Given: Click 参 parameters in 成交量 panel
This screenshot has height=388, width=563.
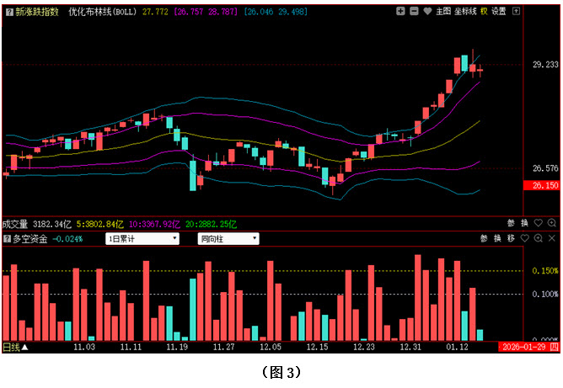Looking at the screenshot, I should tap(511, 224).
